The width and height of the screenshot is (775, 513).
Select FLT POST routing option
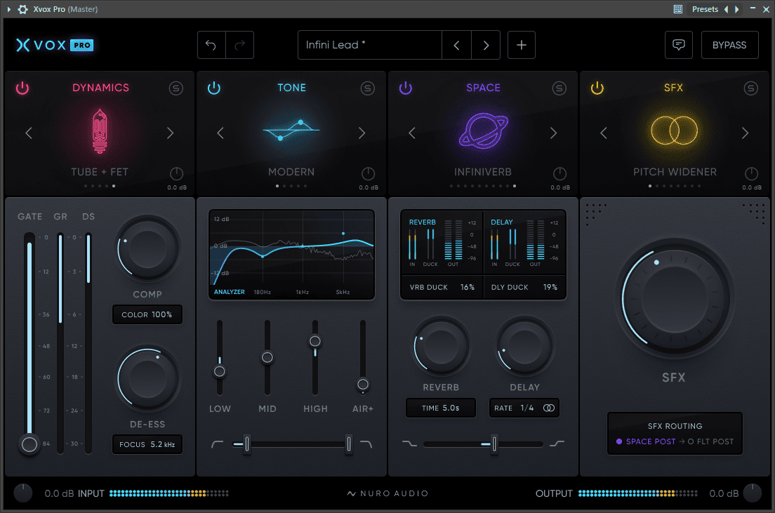tap(710, 441)
